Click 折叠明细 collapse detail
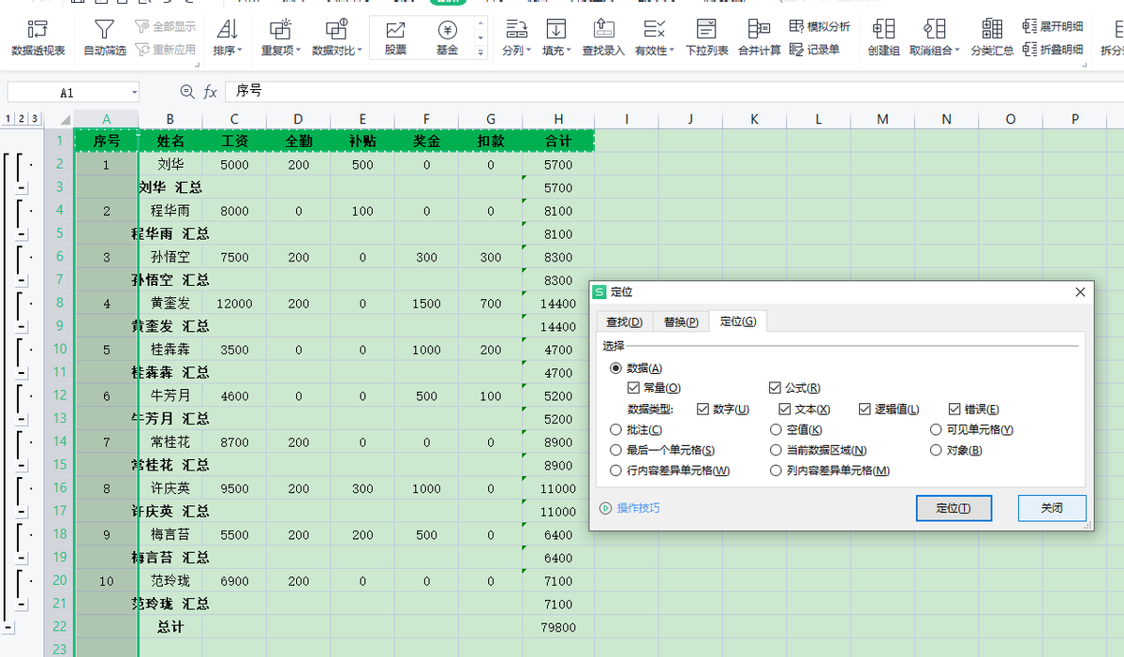This screenshot has height=657, width=1124. pyautogui.click(x=1053, y=49)
